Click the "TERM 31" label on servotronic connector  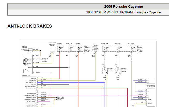[150, 103]
